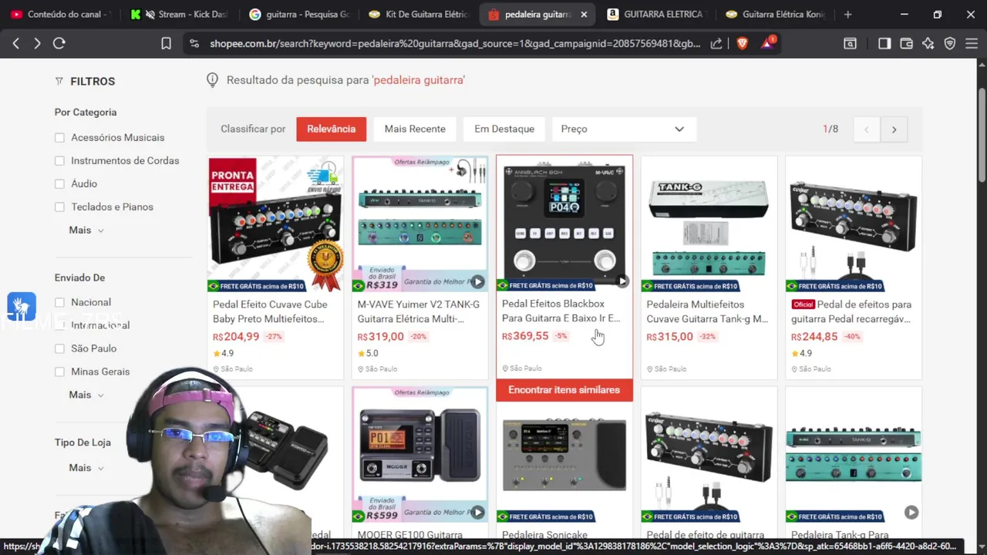
Task: Switch to GUITARRA ELETRICA Amazon tab
Action: [655, 14]
